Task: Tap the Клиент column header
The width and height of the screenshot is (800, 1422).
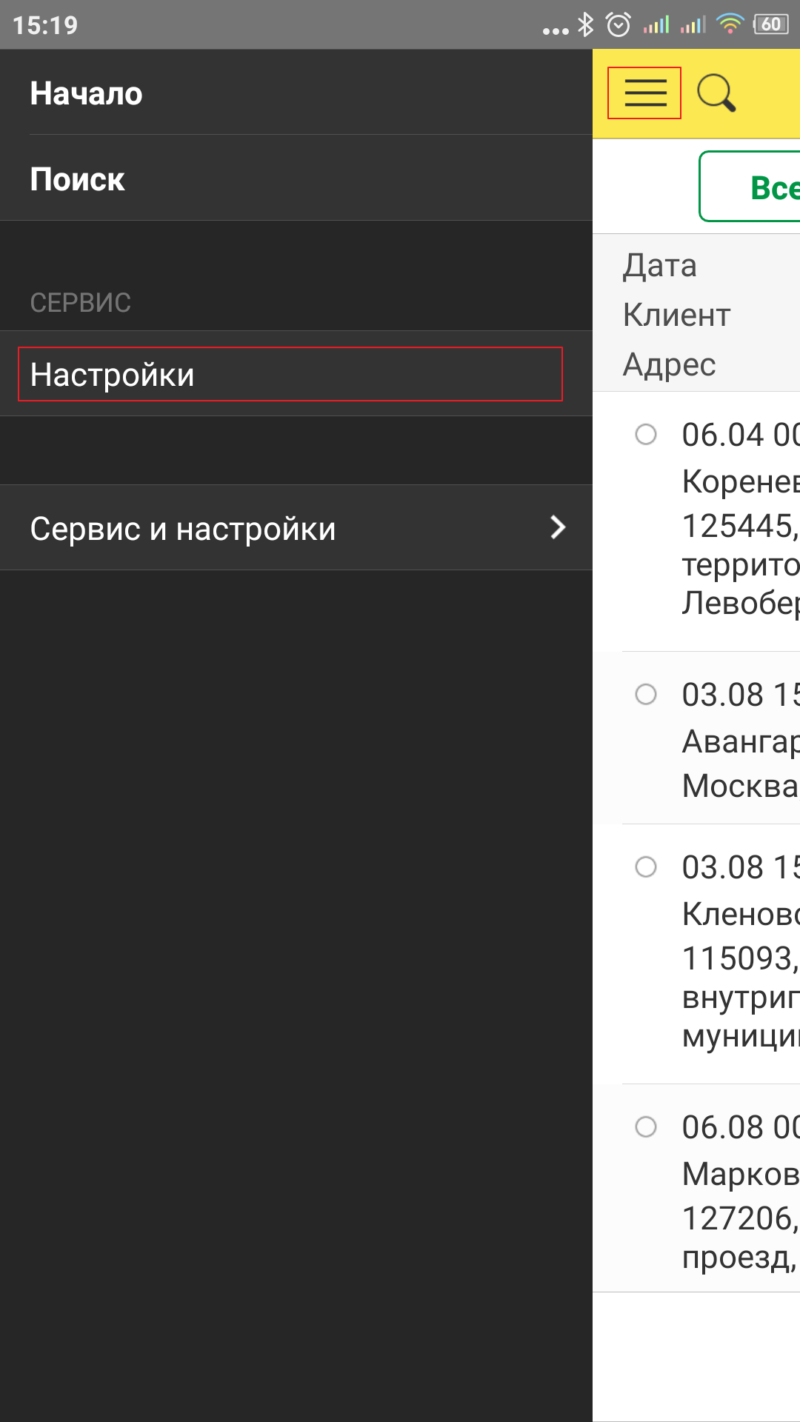Action: (x=676, y=315)
